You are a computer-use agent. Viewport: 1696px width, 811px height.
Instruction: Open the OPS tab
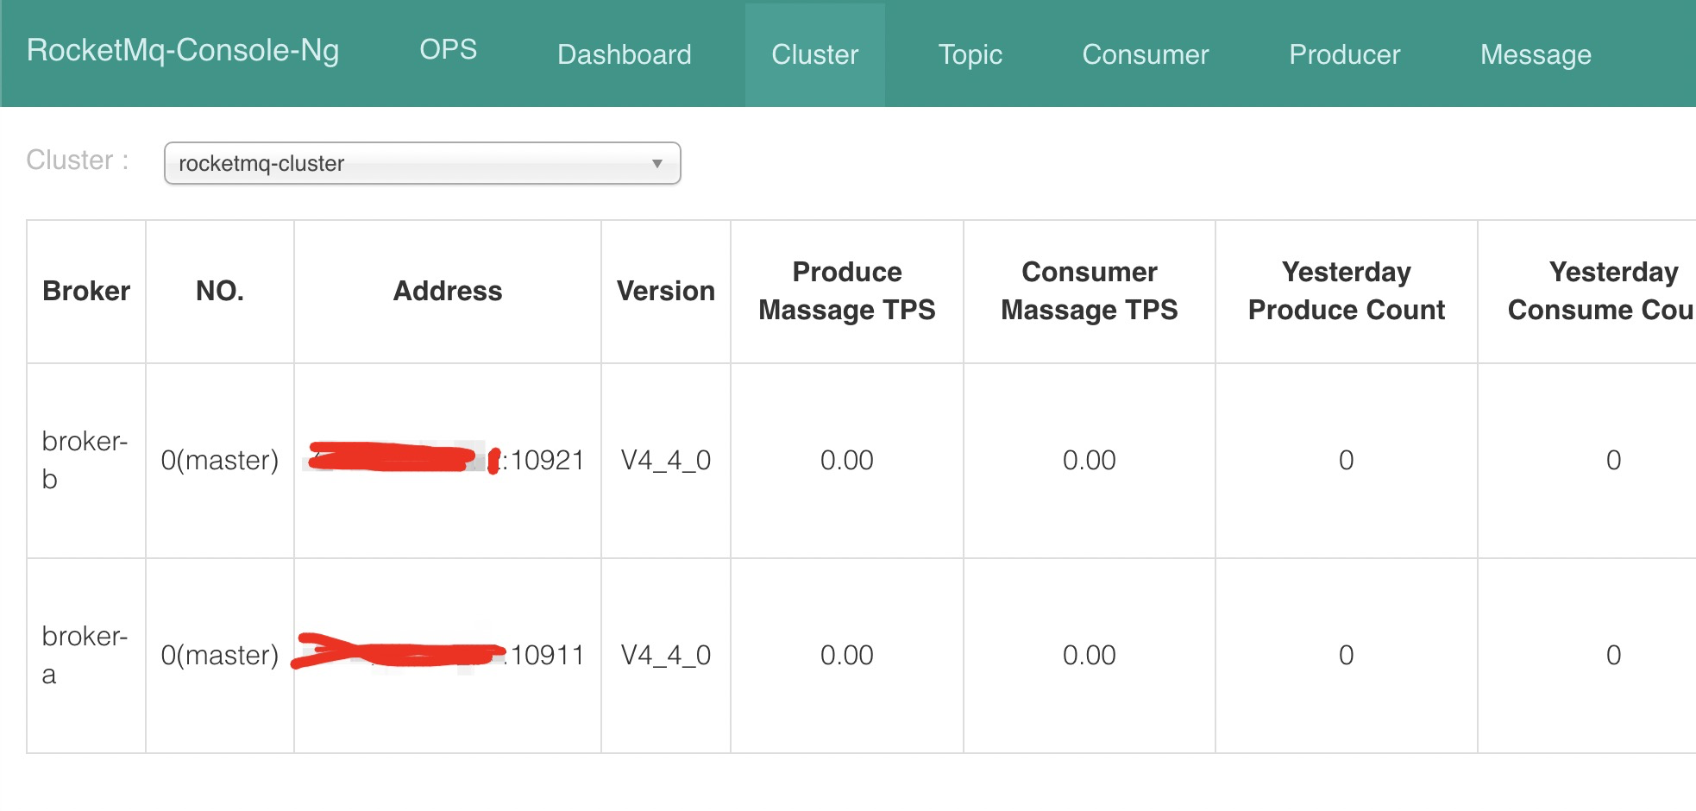coord(448,50)
